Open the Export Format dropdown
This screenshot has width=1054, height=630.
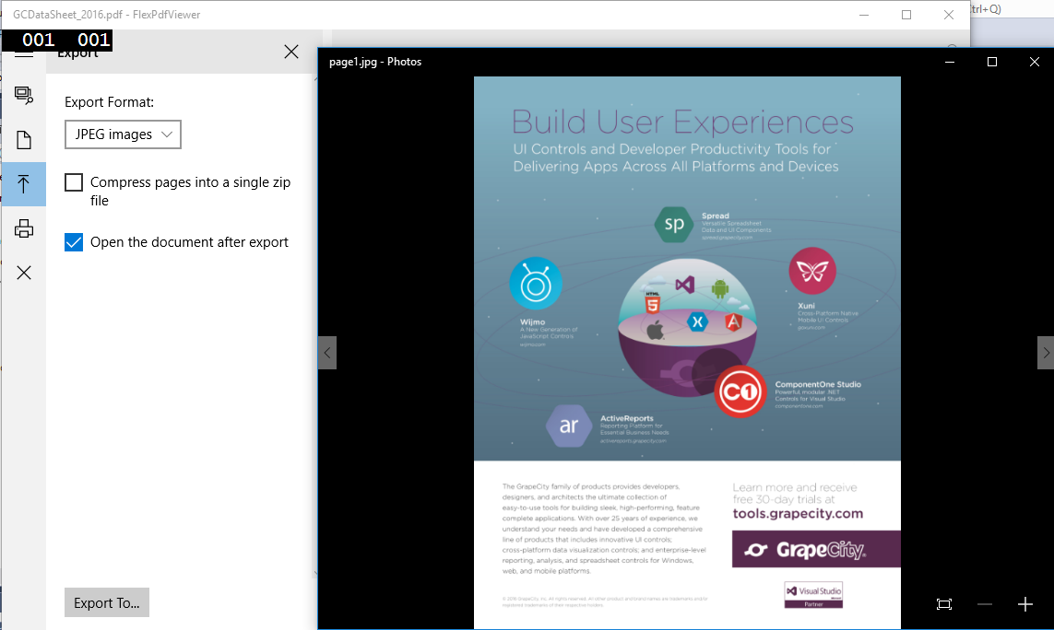click(x=123, y=134)
